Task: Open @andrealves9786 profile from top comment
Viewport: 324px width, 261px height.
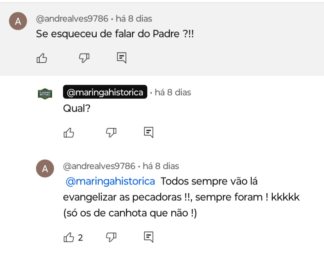Action: (x=72, y=19)
